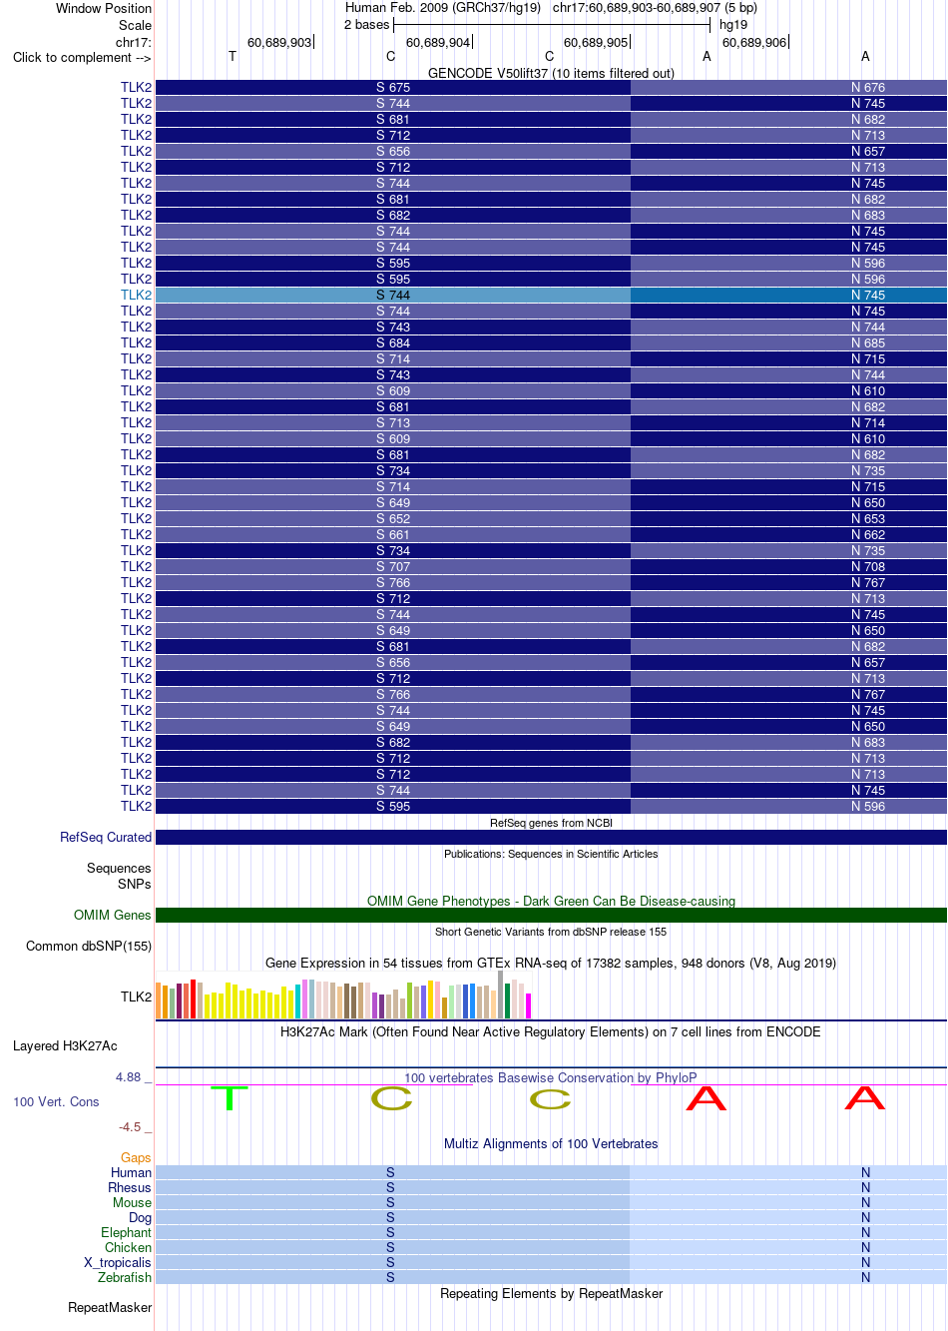Open the Layered H3K27Ac track label
Viewport: 948px width, 1331px height.
pos(65,1046)
